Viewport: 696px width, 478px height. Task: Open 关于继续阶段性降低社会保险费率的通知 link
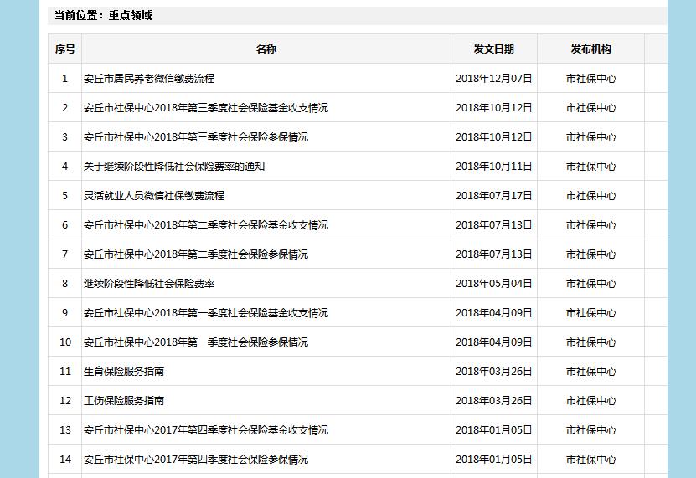click(174, 167)
